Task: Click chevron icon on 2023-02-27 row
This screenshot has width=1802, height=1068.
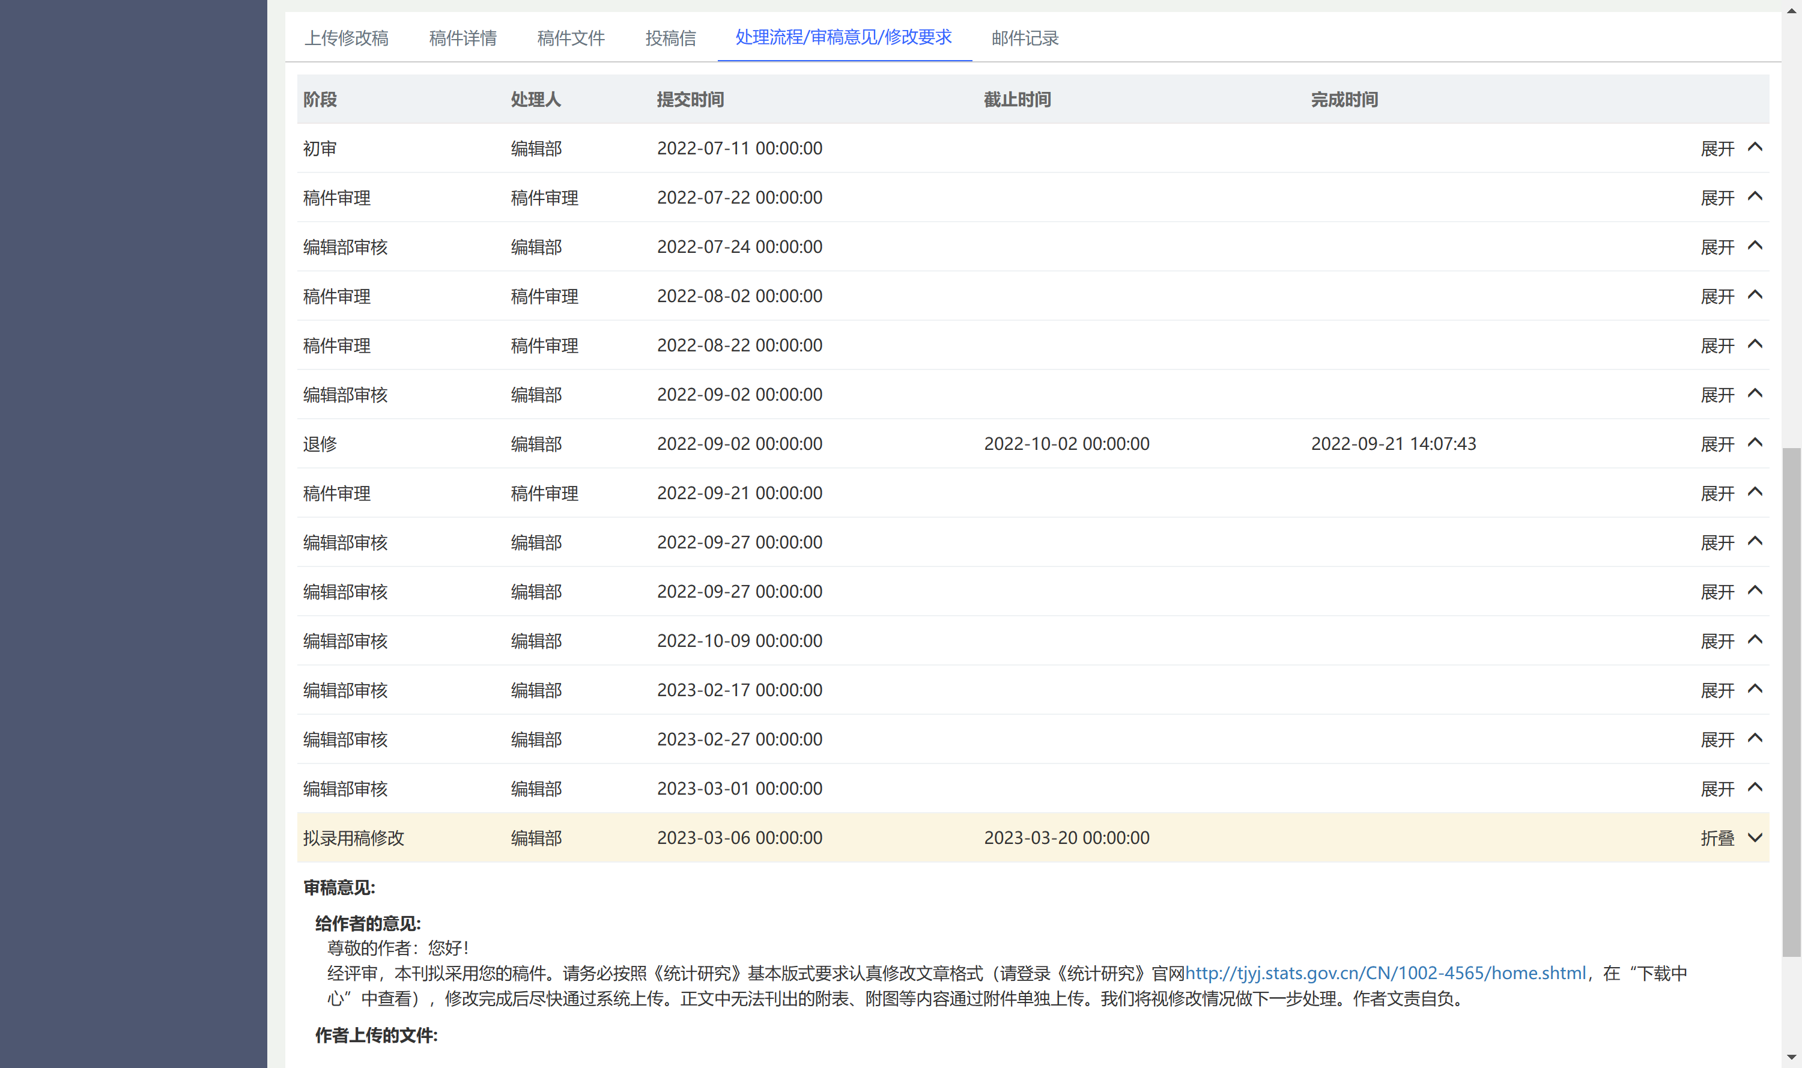Action: click(1755, 738)
